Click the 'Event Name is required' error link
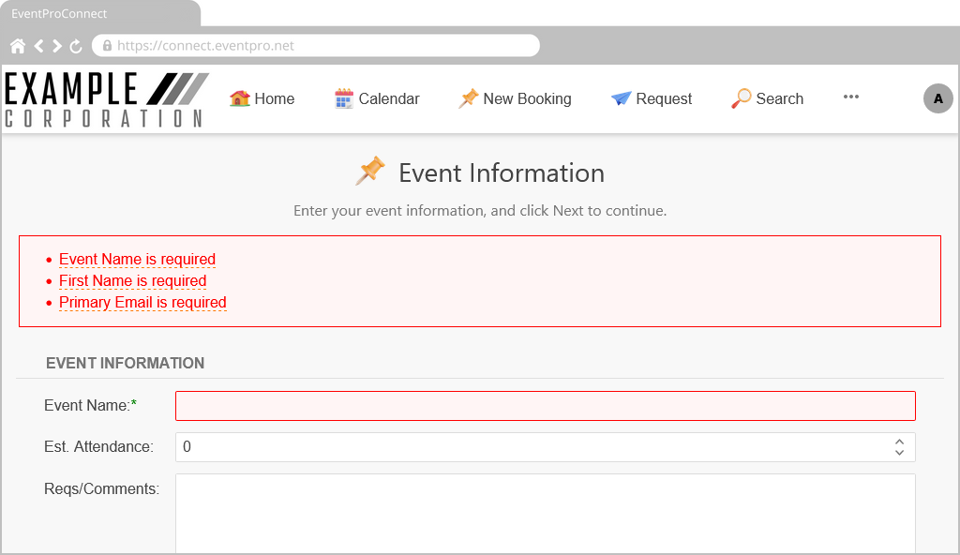The image size is (960, 555). click(137, 259)
